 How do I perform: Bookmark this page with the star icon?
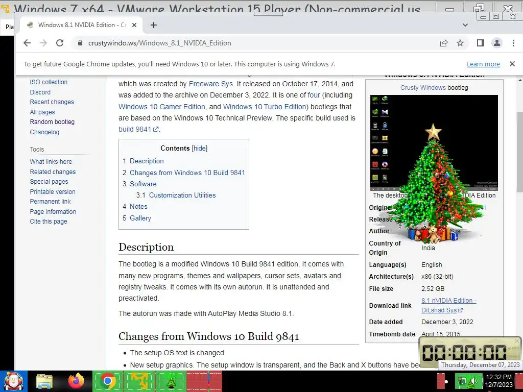point(460,43)
